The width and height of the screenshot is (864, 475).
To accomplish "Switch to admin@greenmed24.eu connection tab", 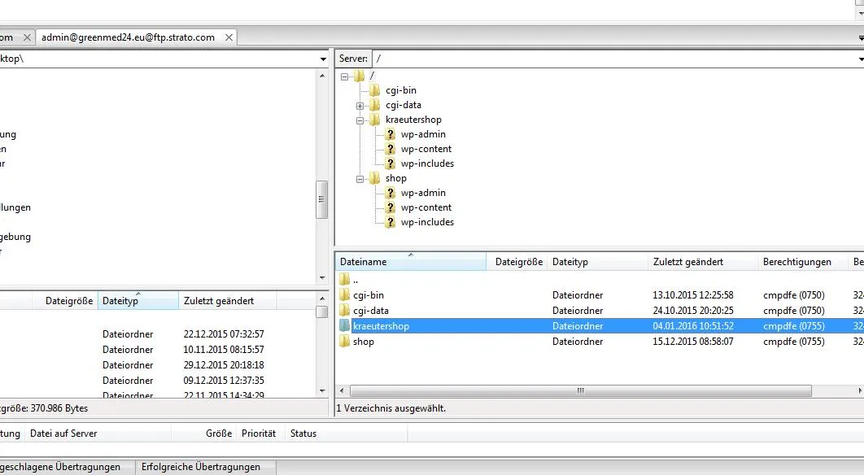I will coord(128,37).
